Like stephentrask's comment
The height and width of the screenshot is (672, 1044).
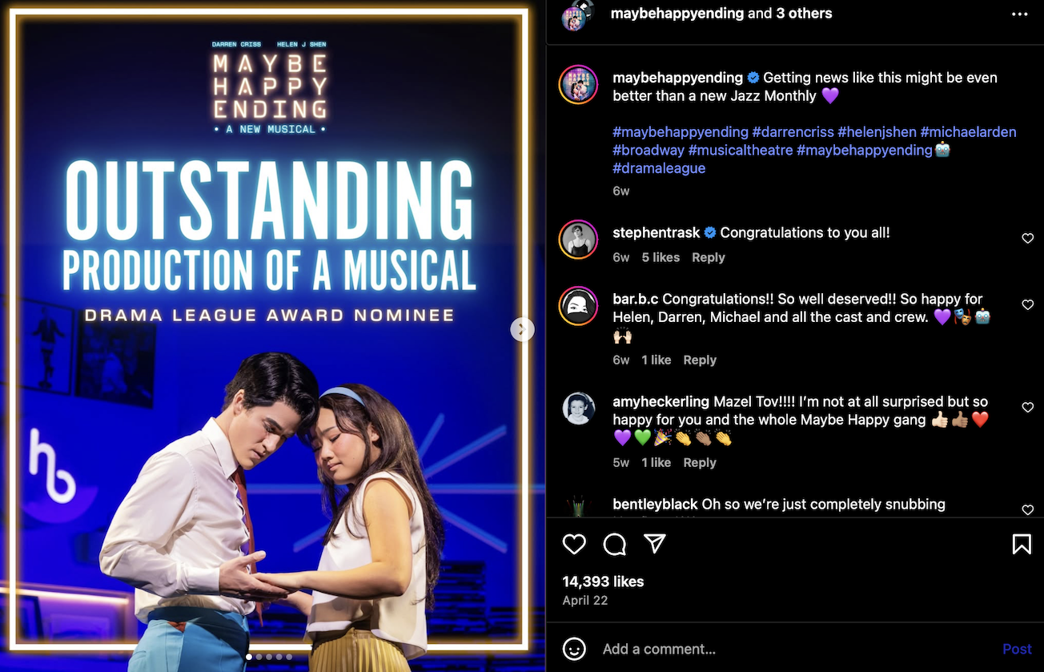coord(1028,239)
